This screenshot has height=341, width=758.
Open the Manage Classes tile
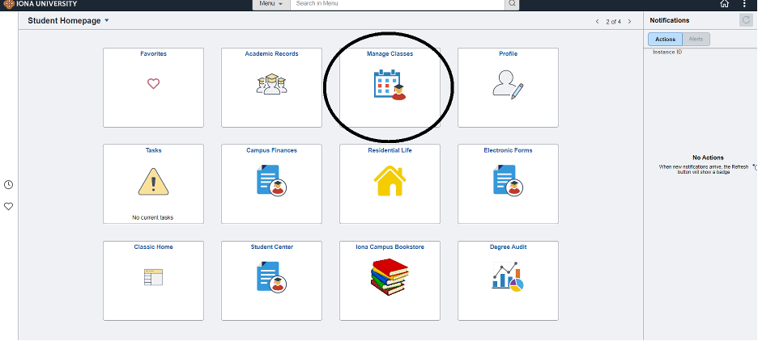click(390, 86)
